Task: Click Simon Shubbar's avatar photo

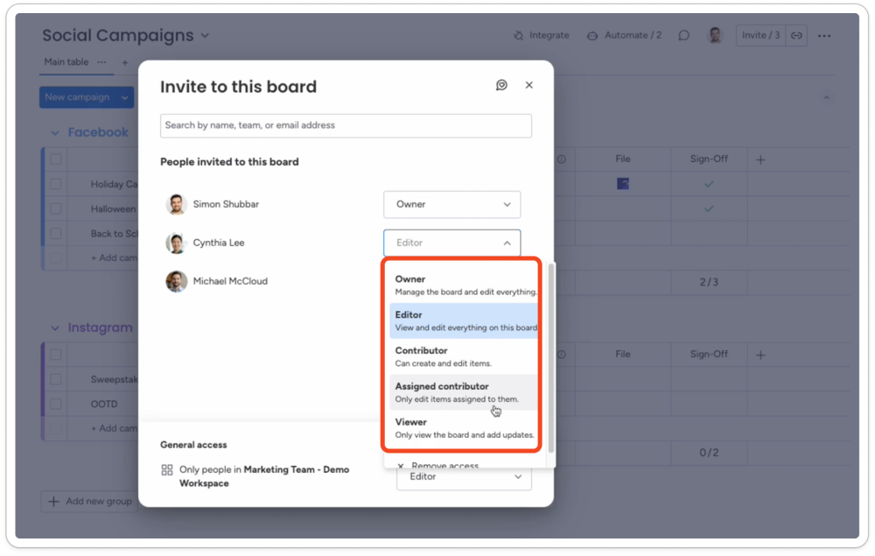Action: (177, 204)
